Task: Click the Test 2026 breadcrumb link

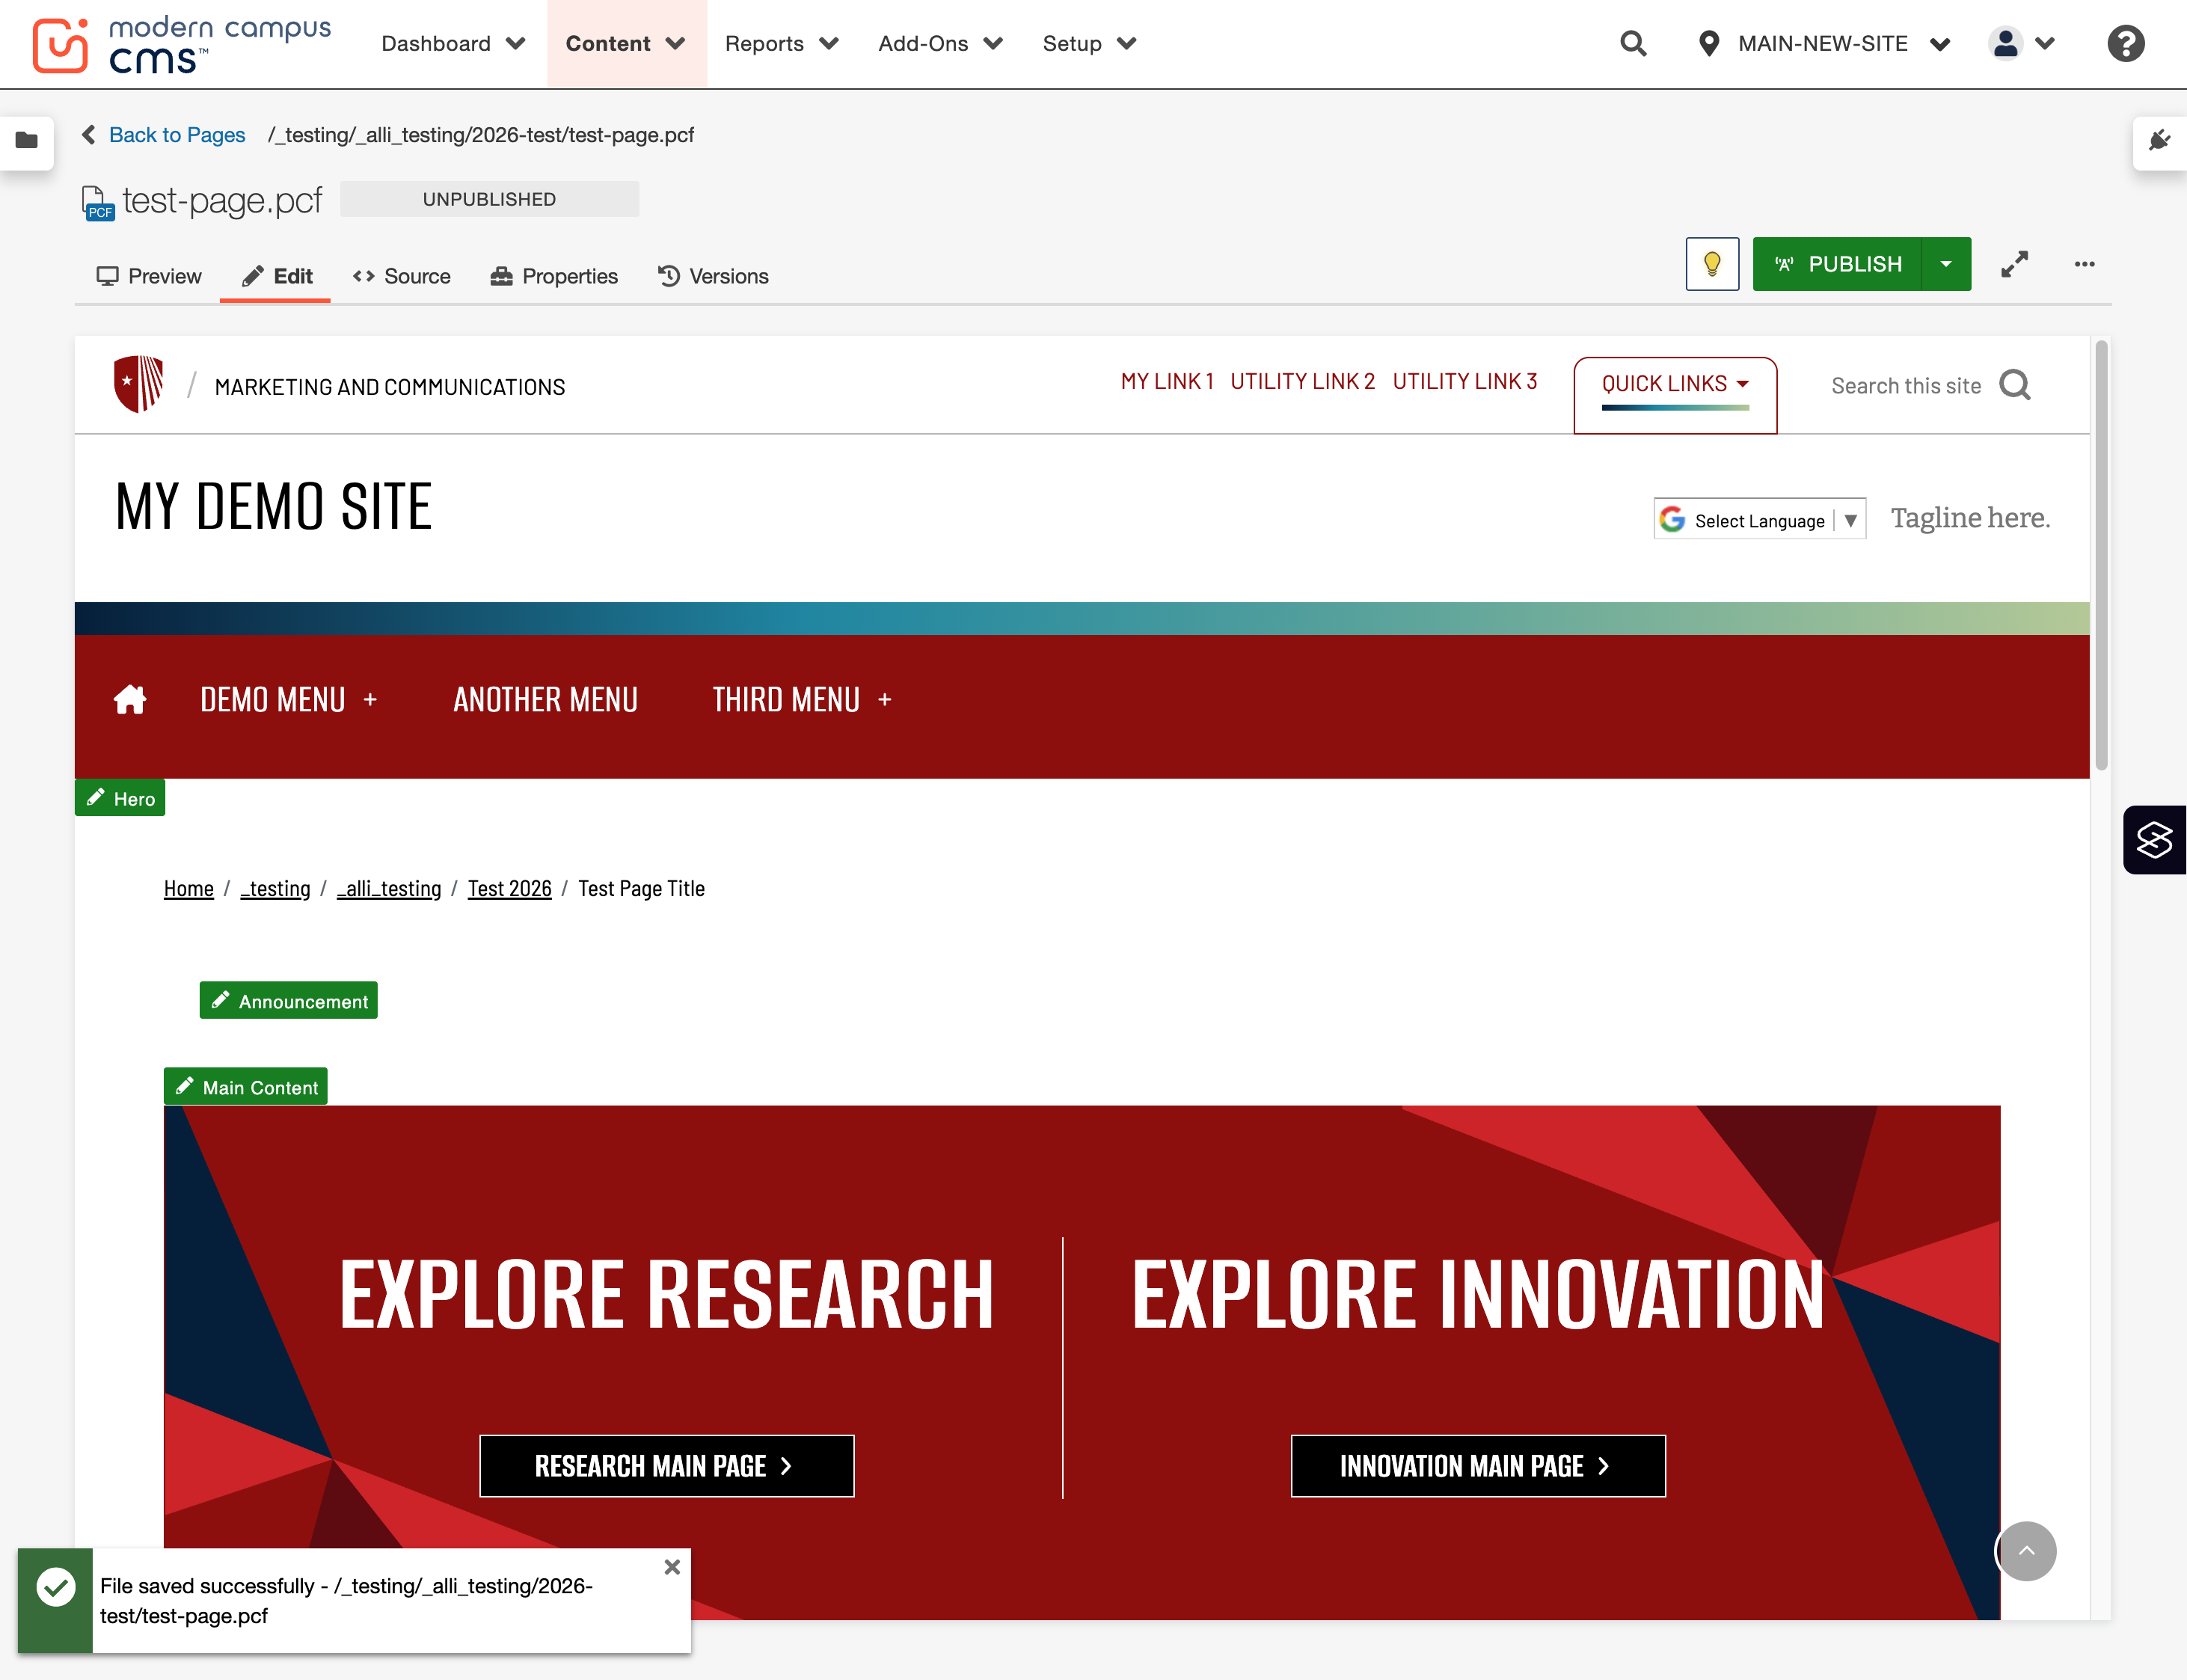Action: tap(510, 888)
